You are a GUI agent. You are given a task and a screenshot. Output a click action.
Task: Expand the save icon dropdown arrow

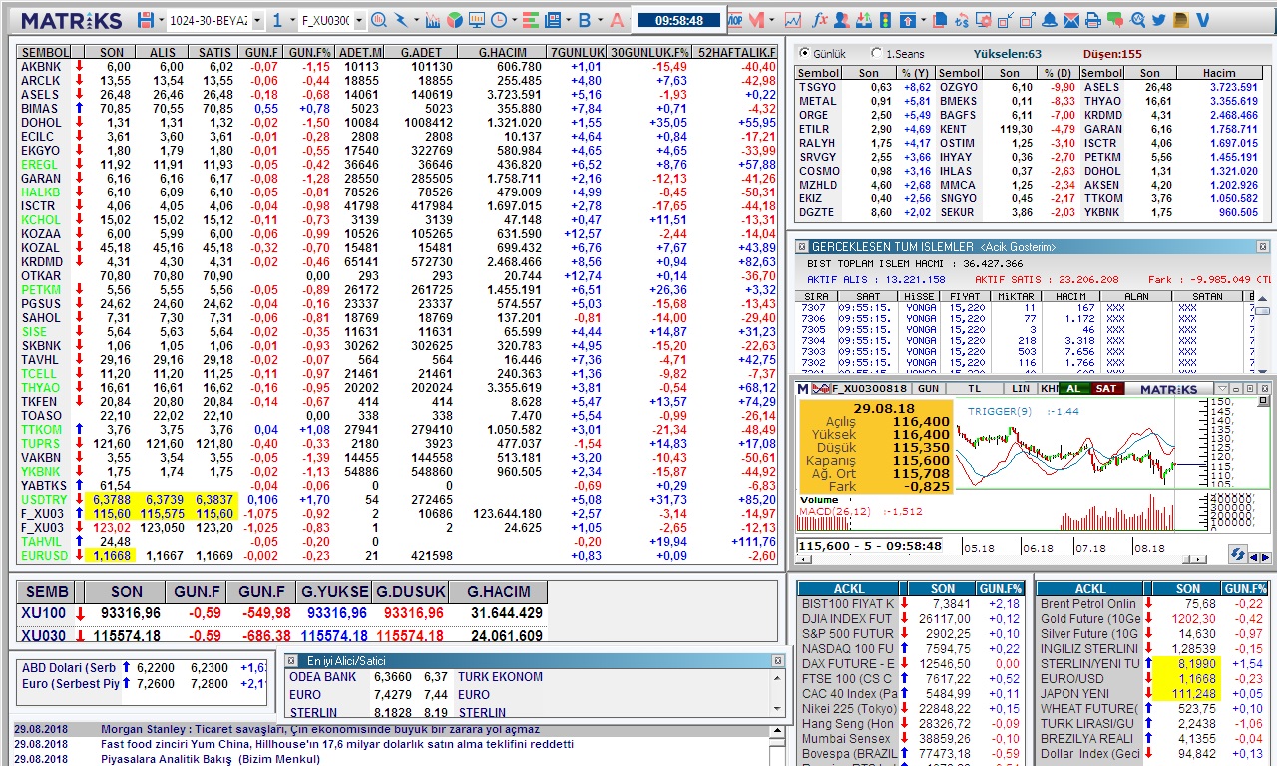pyautogui.click(x=161, y=20)
